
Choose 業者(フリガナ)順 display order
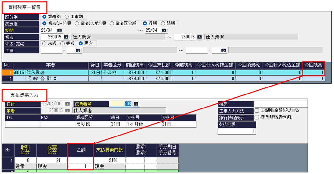click(77, 24)
